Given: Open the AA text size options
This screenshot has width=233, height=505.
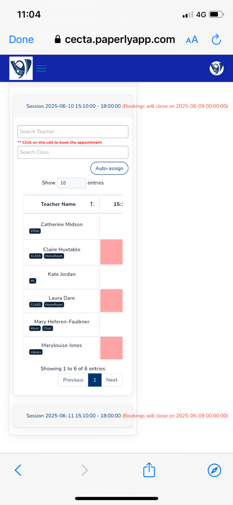Looking at the screenshot, I should (192, 40).
